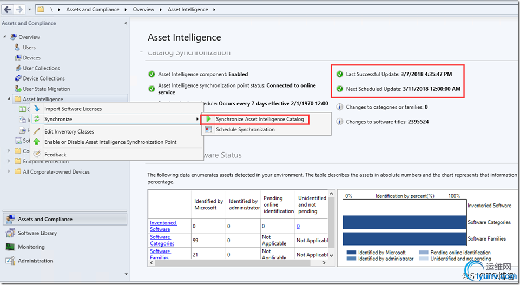Open dropdown arrow after Asset Intelligence breadcrumb
This screenshot has width=520, height=285.
214,10
